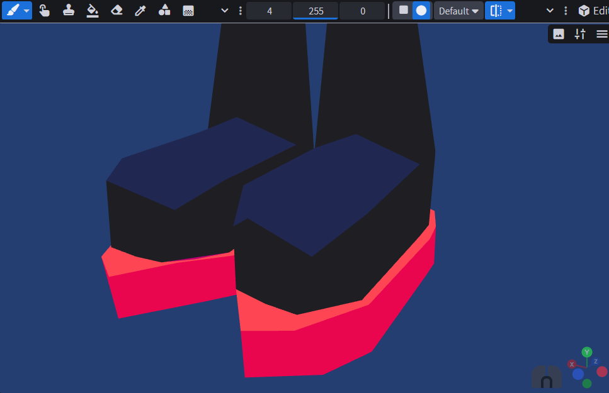Image resolution: width=609 pixels, height=393 pixels.
Task: Open mirror painting options dropdown arrow
Action: tap(510, 11)
